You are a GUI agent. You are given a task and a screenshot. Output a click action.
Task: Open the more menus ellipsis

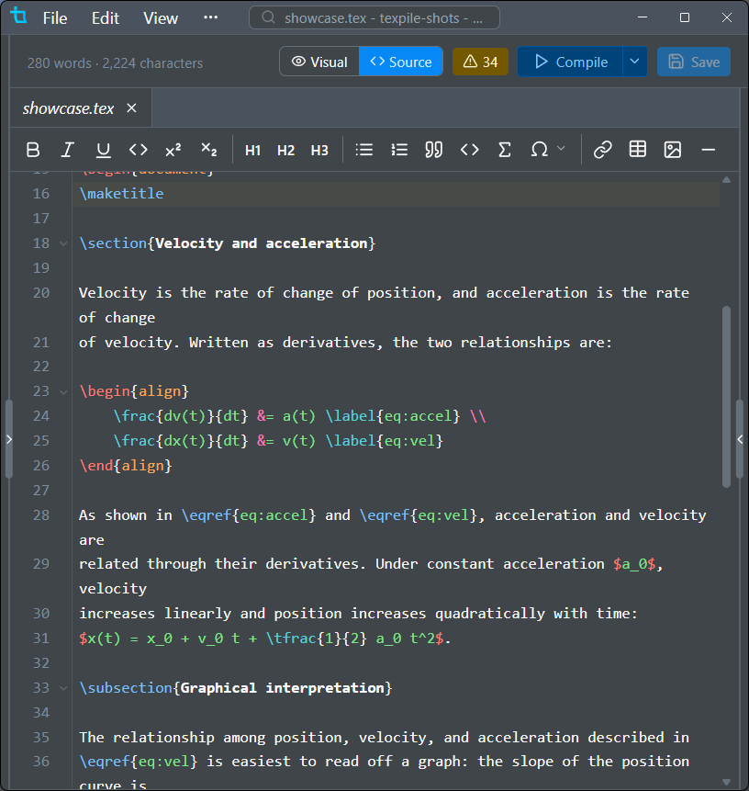point(211,17)
